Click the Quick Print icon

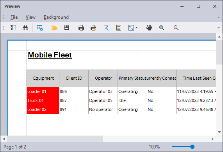(94, 28)
